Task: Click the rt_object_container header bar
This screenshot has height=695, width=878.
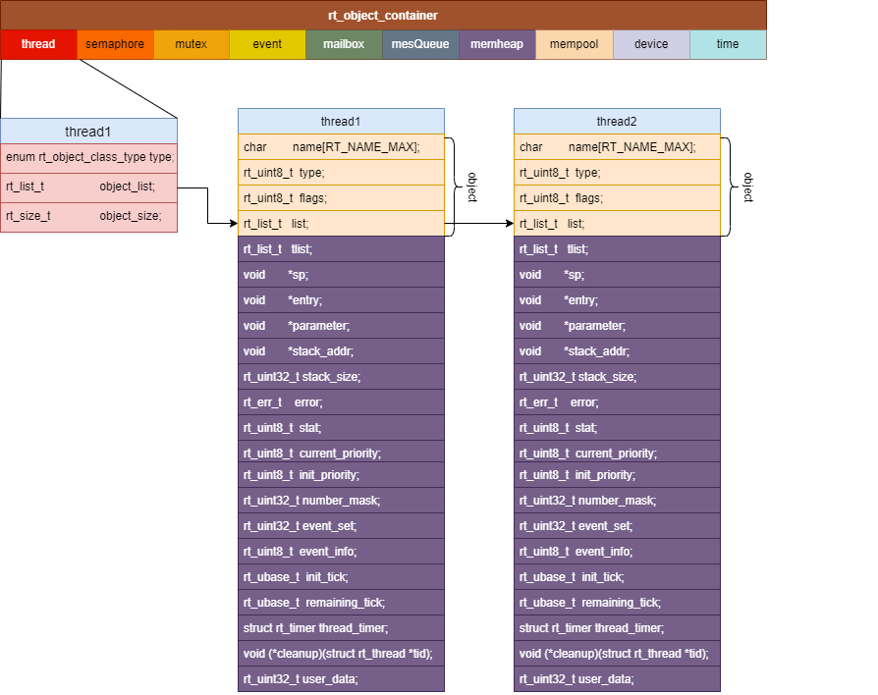Action: (x=383, y=15)
